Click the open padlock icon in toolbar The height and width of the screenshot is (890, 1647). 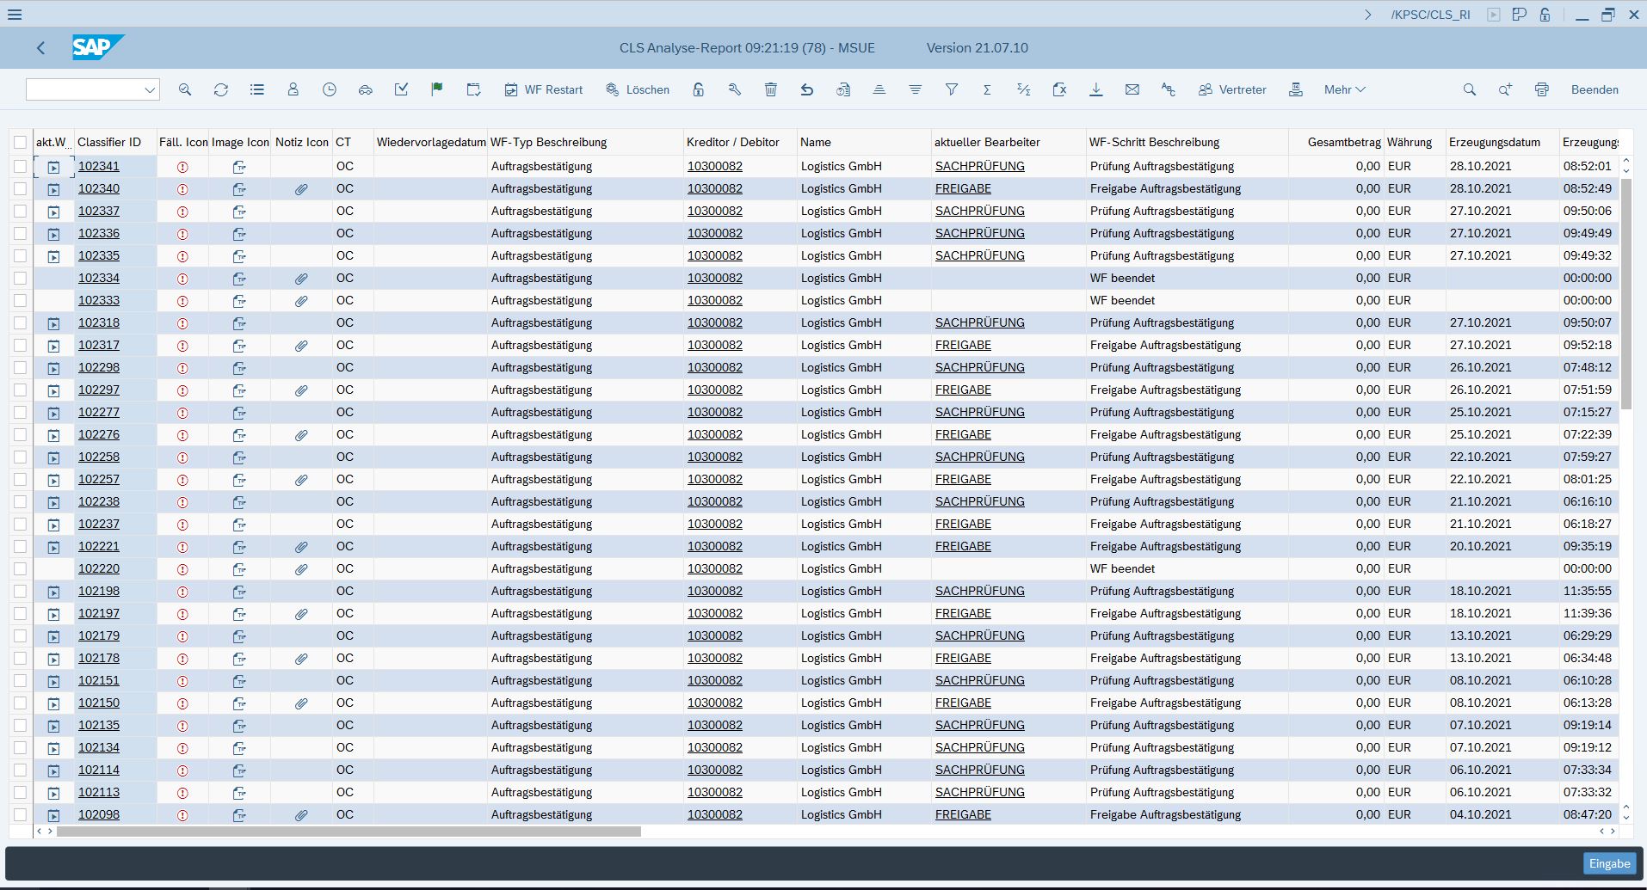[699, 89]
